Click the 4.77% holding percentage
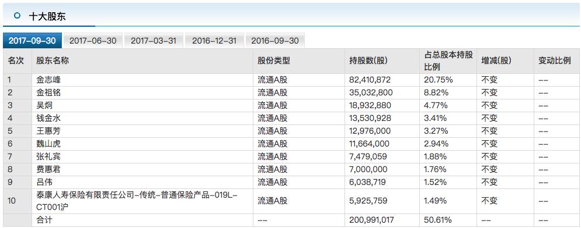This screenshot has width=581, height=228. coord(436,105)
